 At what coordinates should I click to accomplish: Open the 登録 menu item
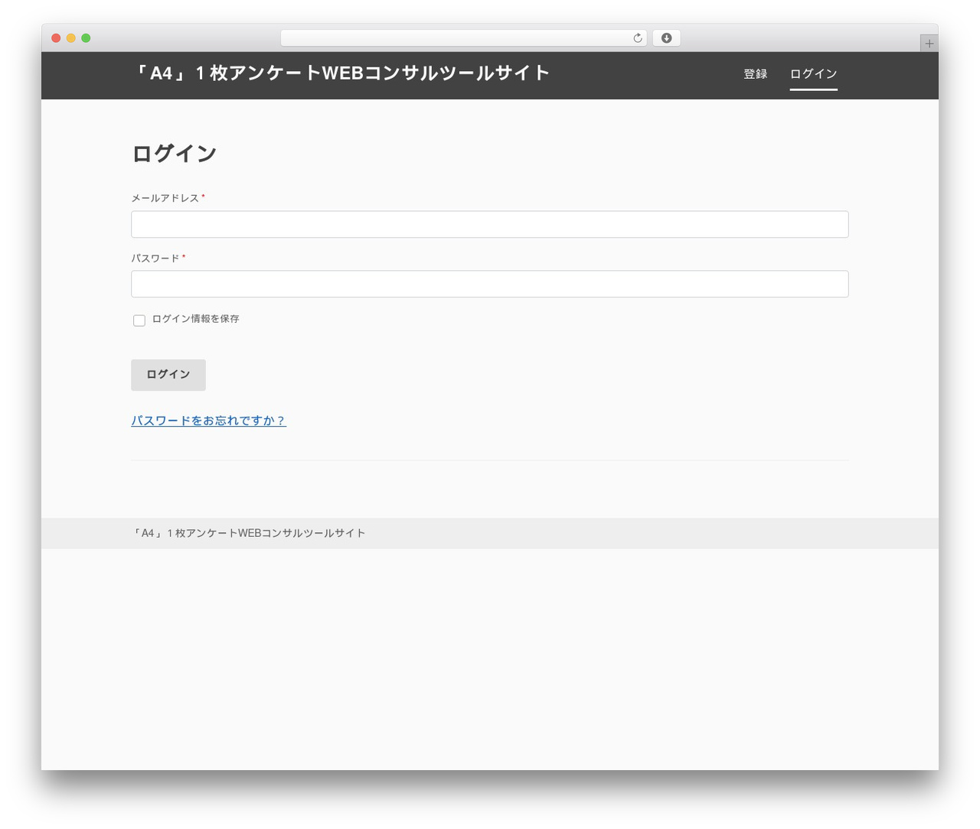(755, 74)
